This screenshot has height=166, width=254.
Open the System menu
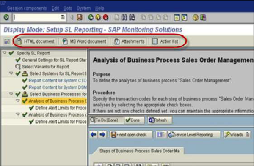[83, 8]
